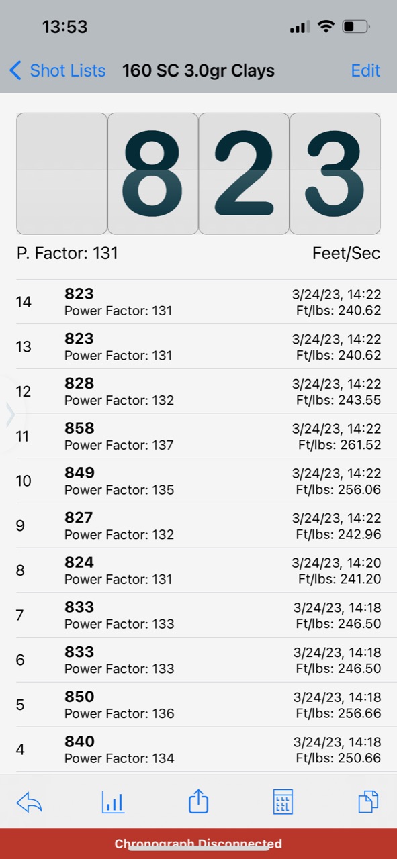Tap the share export icon
The width and height of the screenshot is (397, 859).
(198, 801)
